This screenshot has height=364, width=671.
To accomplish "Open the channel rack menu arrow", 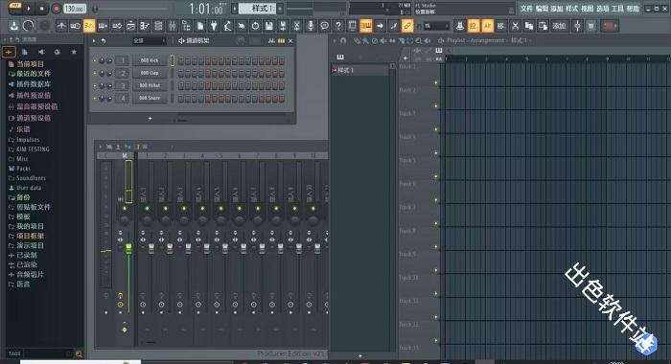I will click(x=94, y=40).
